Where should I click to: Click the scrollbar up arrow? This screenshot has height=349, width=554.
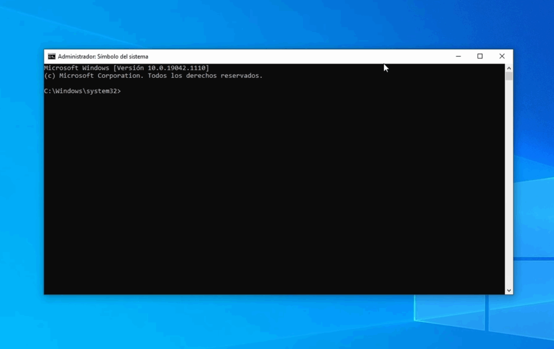pyautogui.click(x=509, y=68)
